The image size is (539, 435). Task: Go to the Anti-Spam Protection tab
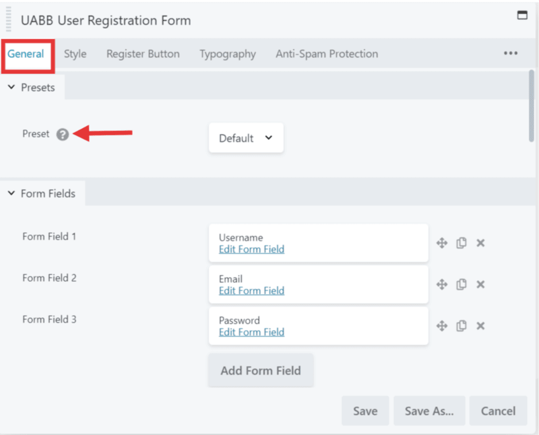(x=327, y=54)
